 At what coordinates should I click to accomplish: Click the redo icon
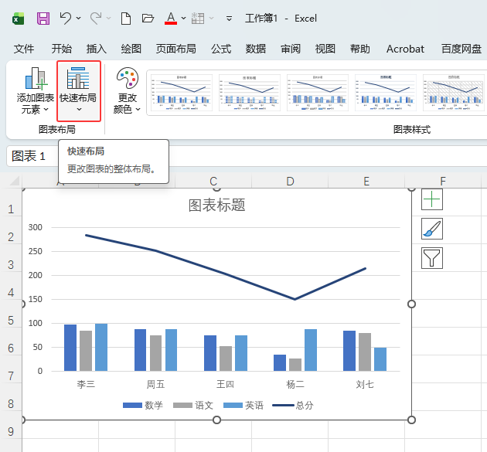pyautogui.click(x=96, y=19)
